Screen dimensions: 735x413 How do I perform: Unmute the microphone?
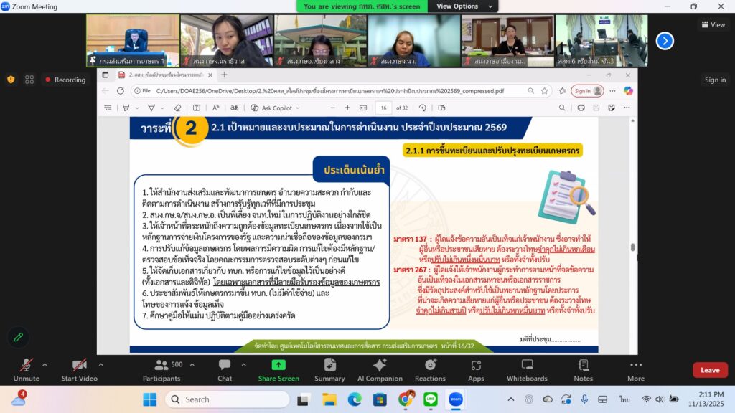[26, 369]
